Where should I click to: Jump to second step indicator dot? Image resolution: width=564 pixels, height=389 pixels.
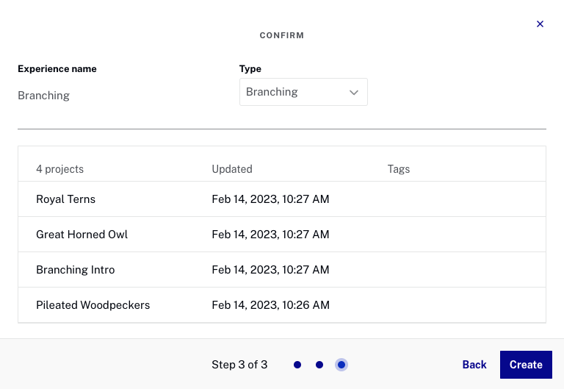tap(319, 365)
